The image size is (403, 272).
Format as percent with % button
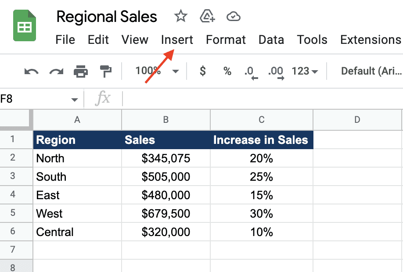(x=227, y=71)
